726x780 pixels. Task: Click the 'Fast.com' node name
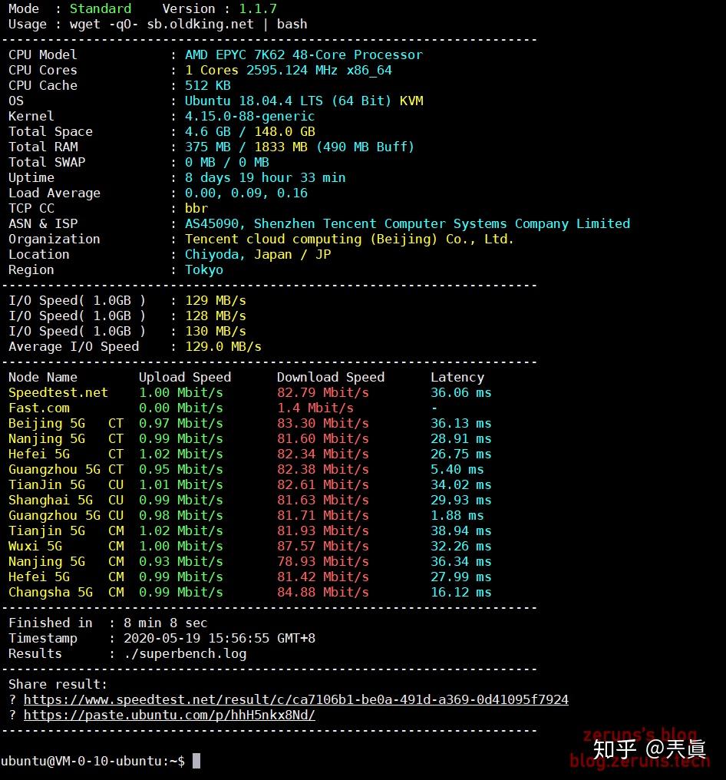click(x=39, y=408)
